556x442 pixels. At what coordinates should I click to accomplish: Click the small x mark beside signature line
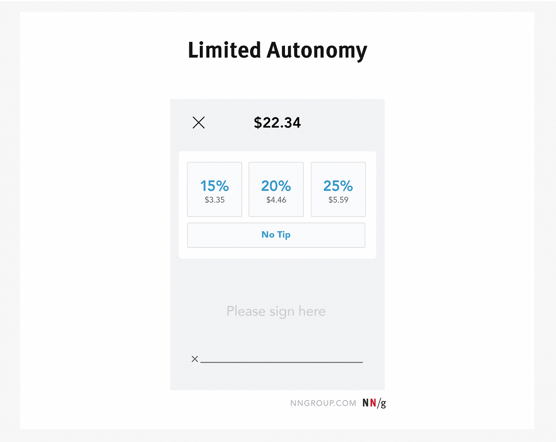click(x=195, y=359)
